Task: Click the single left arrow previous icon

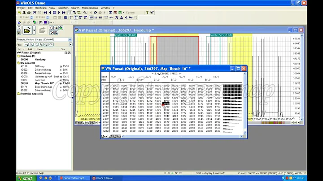Action: (50, 13)
